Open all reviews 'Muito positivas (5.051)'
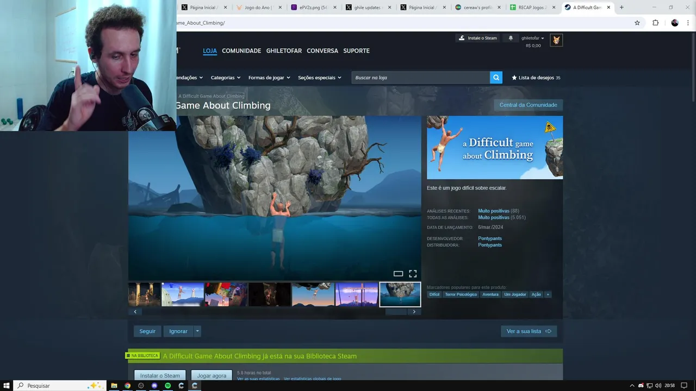The width and height of the screenshot is (696, 391). [501, 217]
